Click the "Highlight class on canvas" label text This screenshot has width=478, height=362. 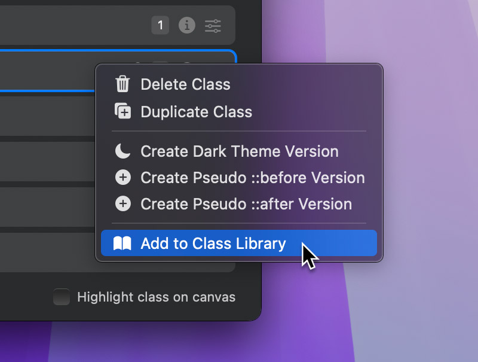click(x=156, y=297)
